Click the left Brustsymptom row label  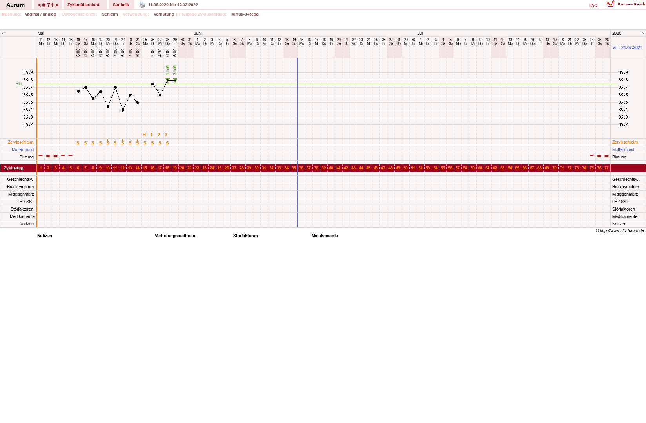(x=20, y=187)
